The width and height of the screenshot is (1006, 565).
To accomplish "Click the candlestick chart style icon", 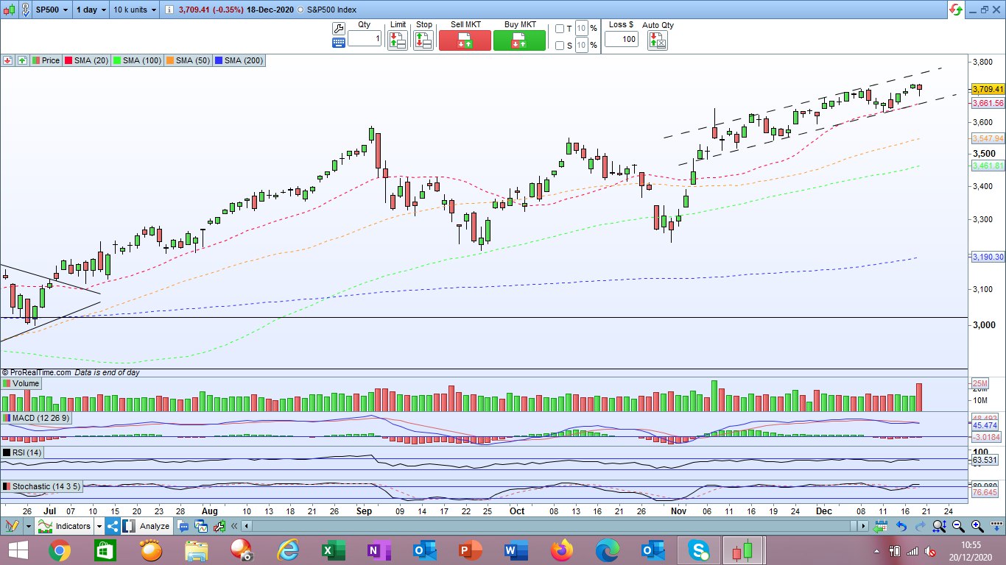I will point(9,11).
